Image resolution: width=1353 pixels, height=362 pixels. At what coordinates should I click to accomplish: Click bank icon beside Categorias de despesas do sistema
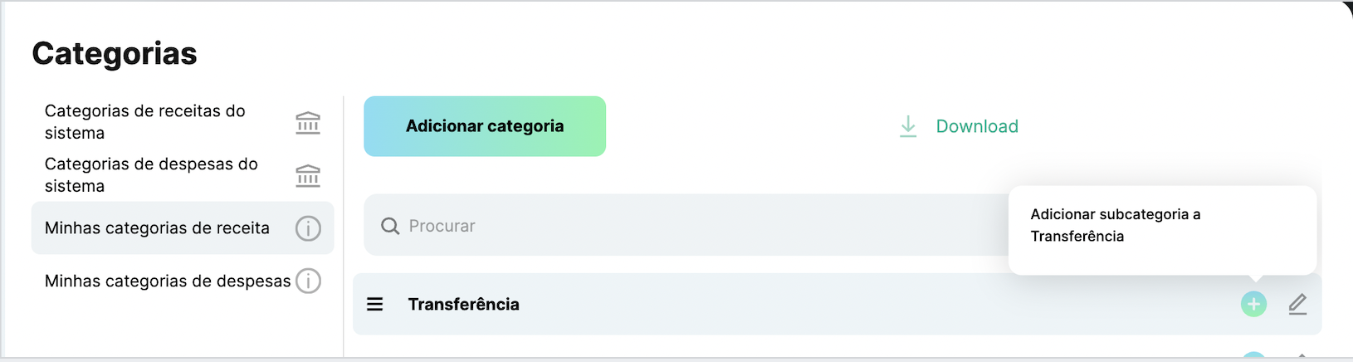coord(308,175)
